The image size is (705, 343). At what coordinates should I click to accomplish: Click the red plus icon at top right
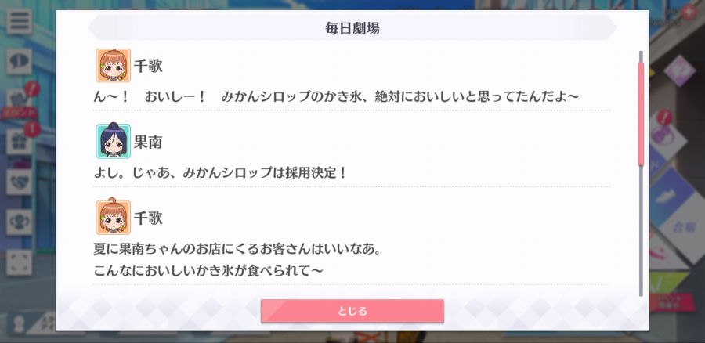(x=688, y=12)
